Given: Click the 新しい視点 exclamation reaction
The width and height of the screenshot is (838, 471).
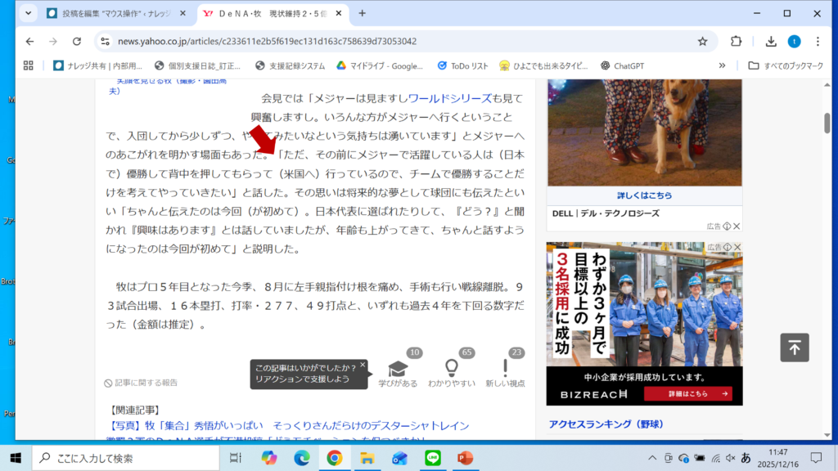Looking at the screenshot, I should (505, 369).
